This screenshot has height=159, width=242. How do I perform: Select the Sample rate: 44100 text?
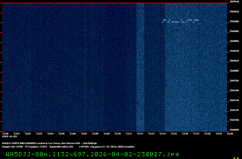[12, 147]
